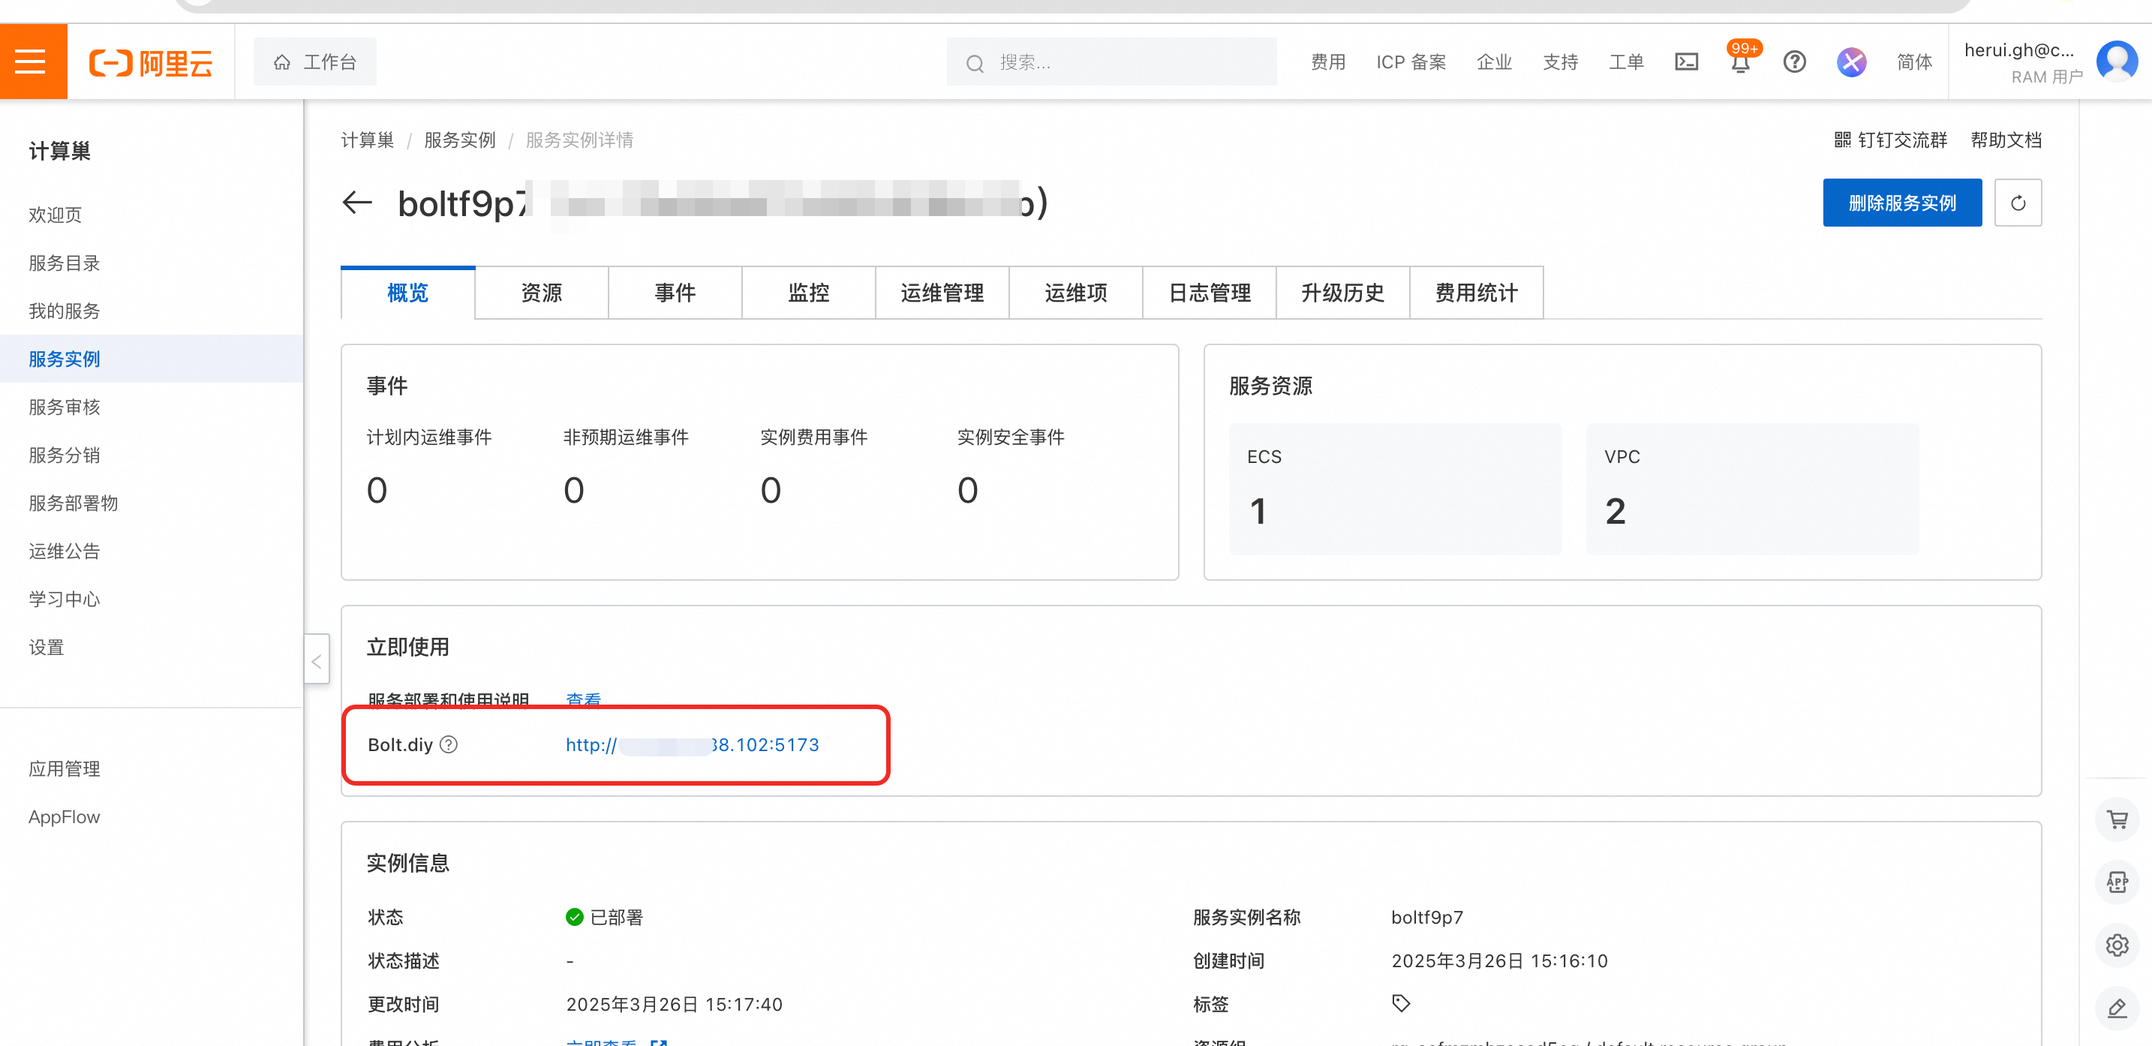Screen dimensions: 2152x1046
Task: Select 服务目录 in the left sidebar
Action: coord(65,263)
